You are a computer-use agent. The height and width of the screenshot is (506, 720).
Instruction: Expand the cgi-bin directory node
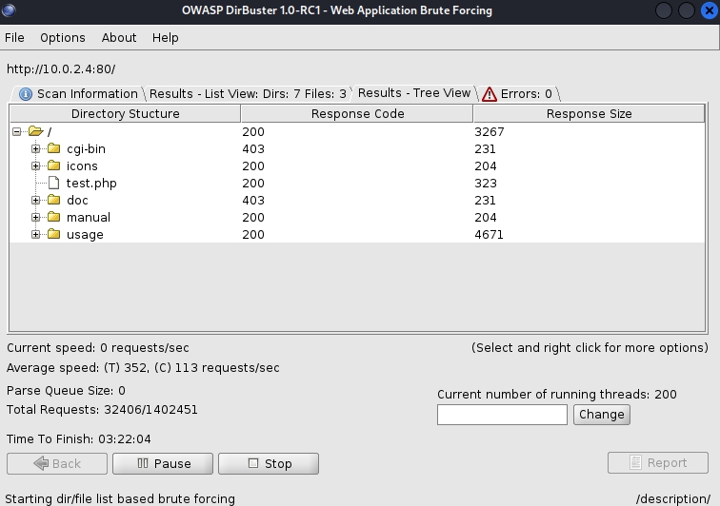pyautogui.click(x=36, y=149)
